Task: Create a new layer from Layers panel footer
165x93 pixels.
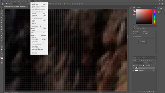Action: pos(152,92)
